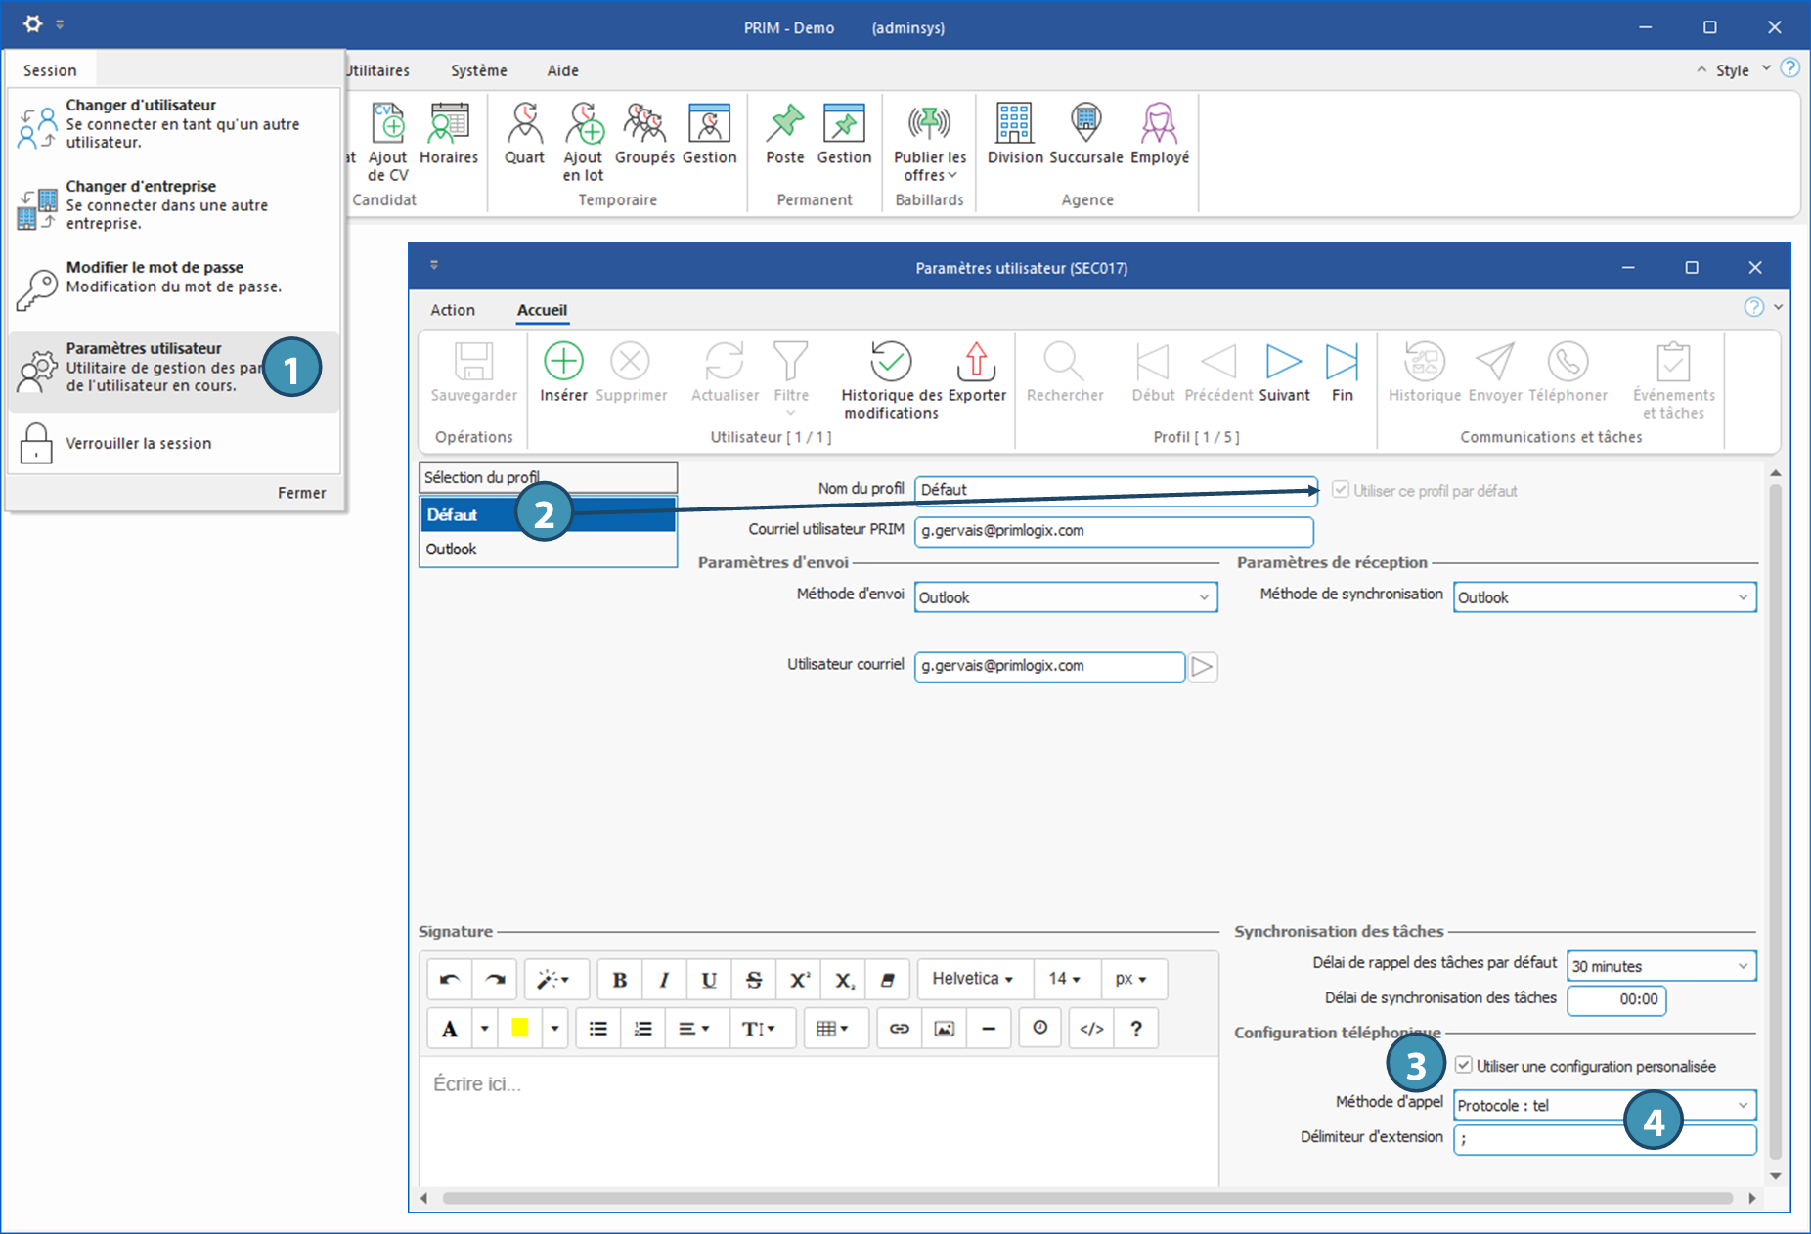Expand the Délai de rappel dropdown
This screenshot has height=1234, width=1811.
[x=1743, y=966]
